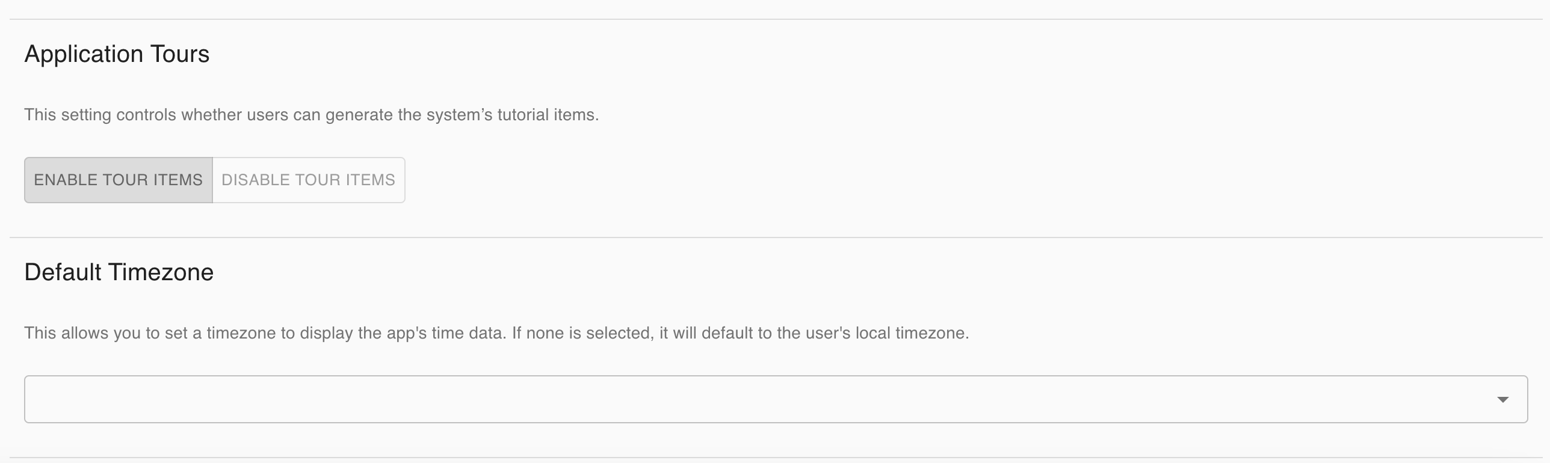This screenshot has height=463, width=1550.
Task: Click the divider line above Application Tours
Action: [775, 19]
